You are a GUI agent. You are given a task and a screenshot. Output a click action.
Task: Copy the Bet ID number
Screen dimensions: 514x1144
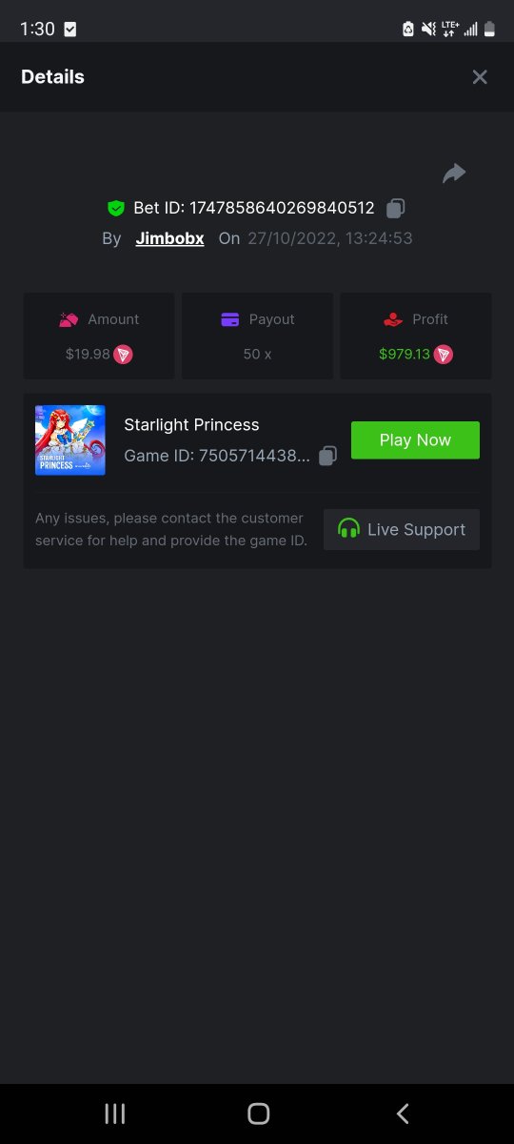click(x=396, y=208)
